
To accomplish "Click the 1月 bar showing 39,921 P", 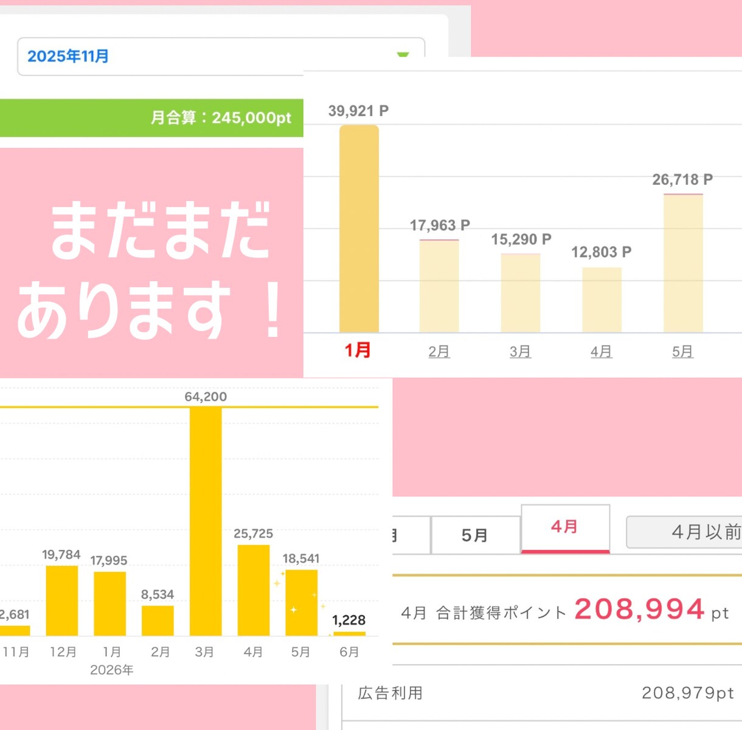I will [359, 229].
